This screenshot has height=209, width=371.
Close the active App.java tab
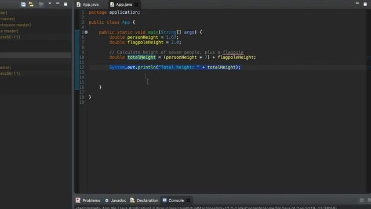point(137,5)
